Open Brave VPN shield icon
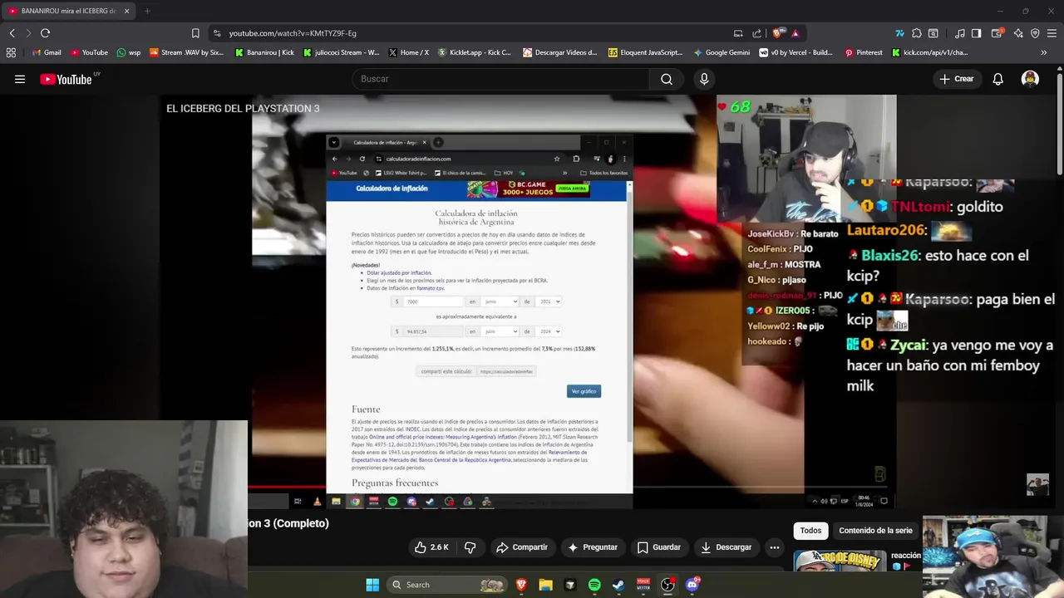1064x598 pixels. 1035,33
